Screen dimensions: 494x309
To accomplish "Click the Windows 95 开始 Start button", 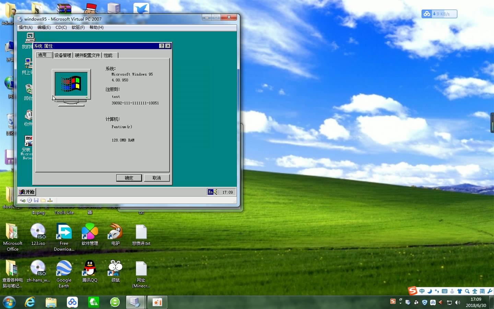I will tap(27, 192).
